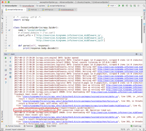Toggle the tool window buttons in the corner of the status bar
This screenshot has width=146, height=131.
pos(2,129)
